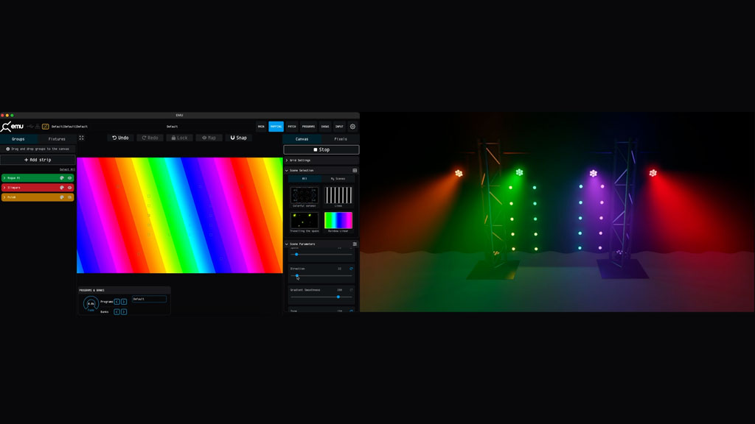
Task: Toggle the Snap option
Action: pos(238,138)
